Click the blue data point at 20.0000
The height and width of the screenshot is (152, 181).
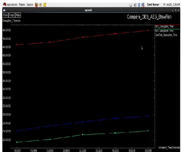(x=50, y=126)
